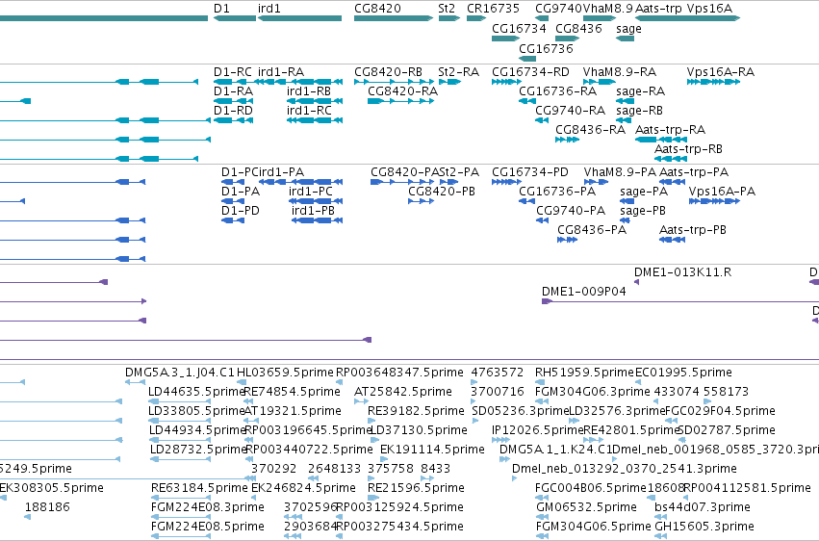
Task: Select the Aats-trp-RB transcript label
Action: pyautogui.click(x=688, y=149)
